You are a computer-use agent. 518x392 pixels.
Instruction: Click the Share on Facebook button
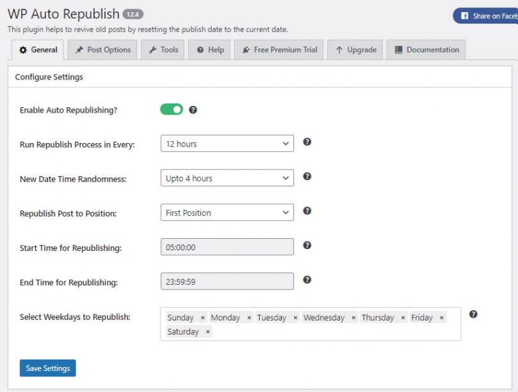click(x=486, y=16)
